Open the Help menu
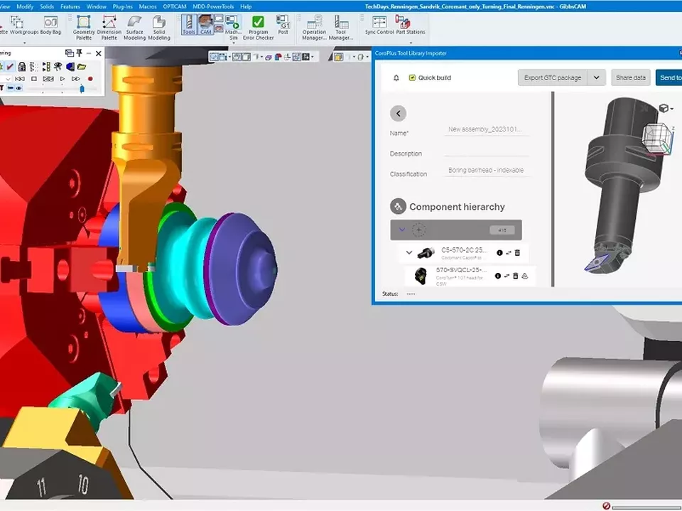This screenshot has height=511, width=682. tap(246, 6)
